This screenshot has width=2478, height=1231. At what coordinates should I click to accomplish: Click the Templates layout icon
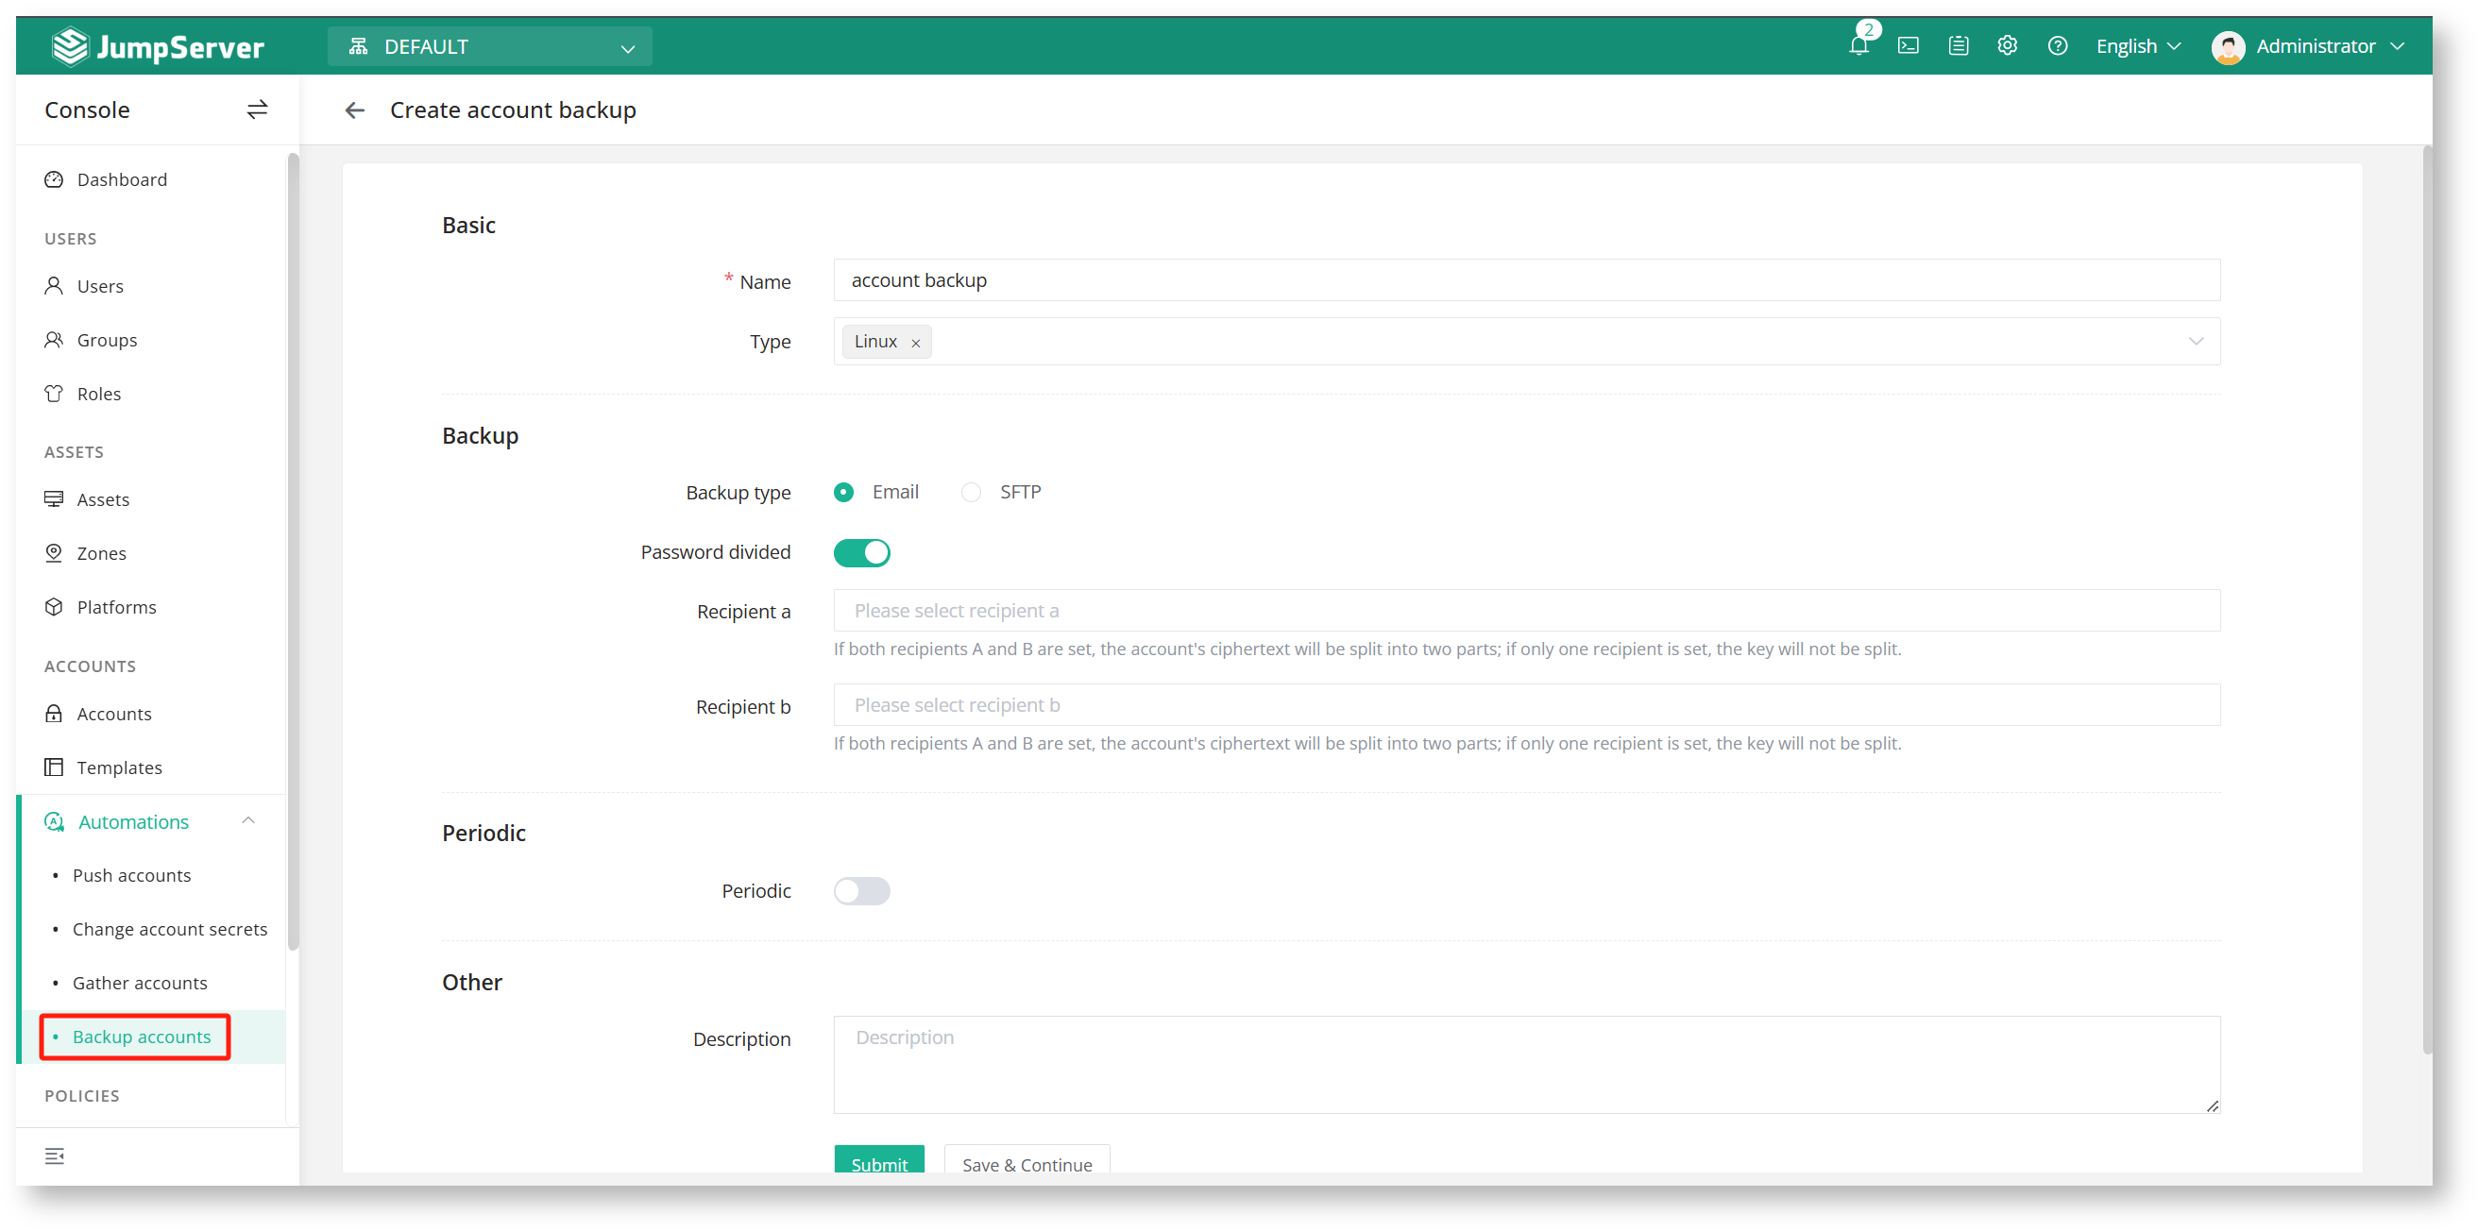[54, 767]
